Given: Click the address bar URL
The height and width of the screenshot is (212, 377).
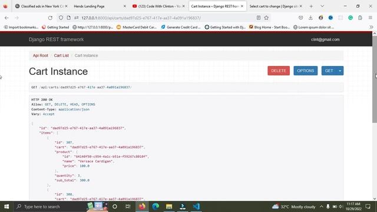Looking at the screenshot, I should (141, 18).
